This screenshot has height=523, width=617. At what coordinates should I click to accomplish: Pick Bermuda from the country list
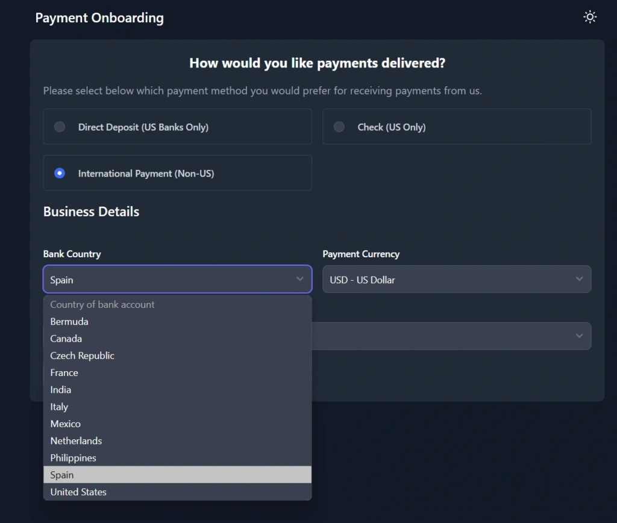pos(69,322)
